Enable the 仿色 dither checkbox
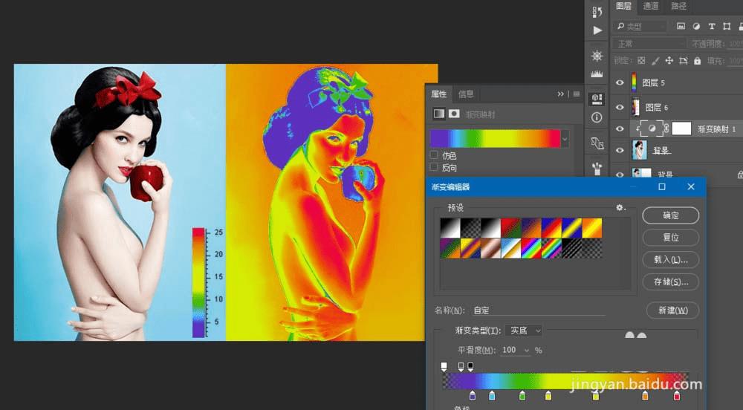Image resolution: width=743 pixels, height=410 pixels. [x=434, y=154]
